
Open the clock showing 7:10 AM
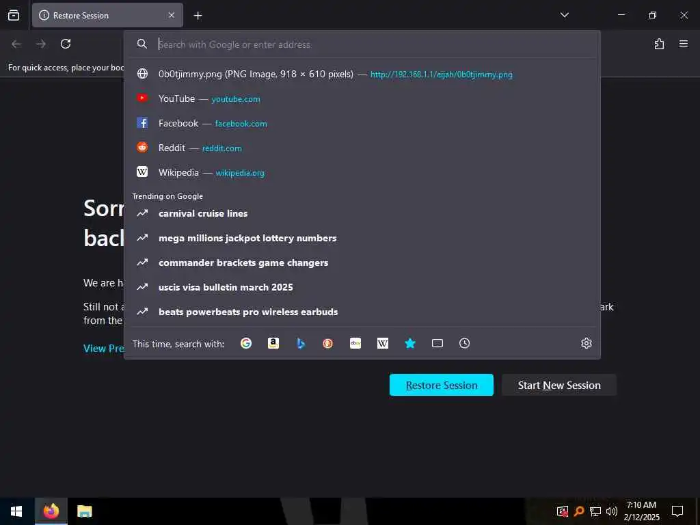point(641,511)
